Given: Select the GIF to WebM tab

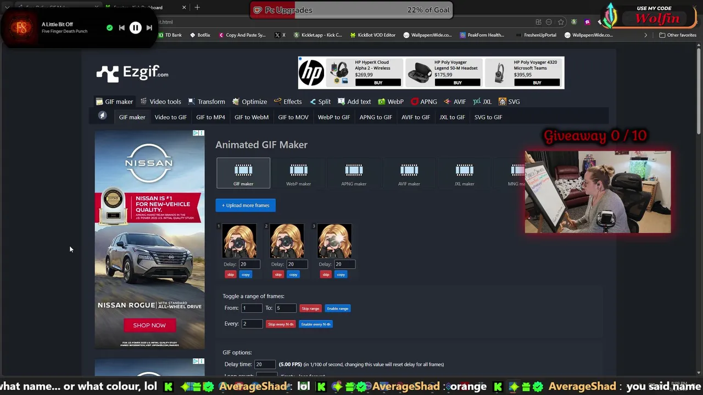Looking at the screenshot, I should tap(252, 117).
